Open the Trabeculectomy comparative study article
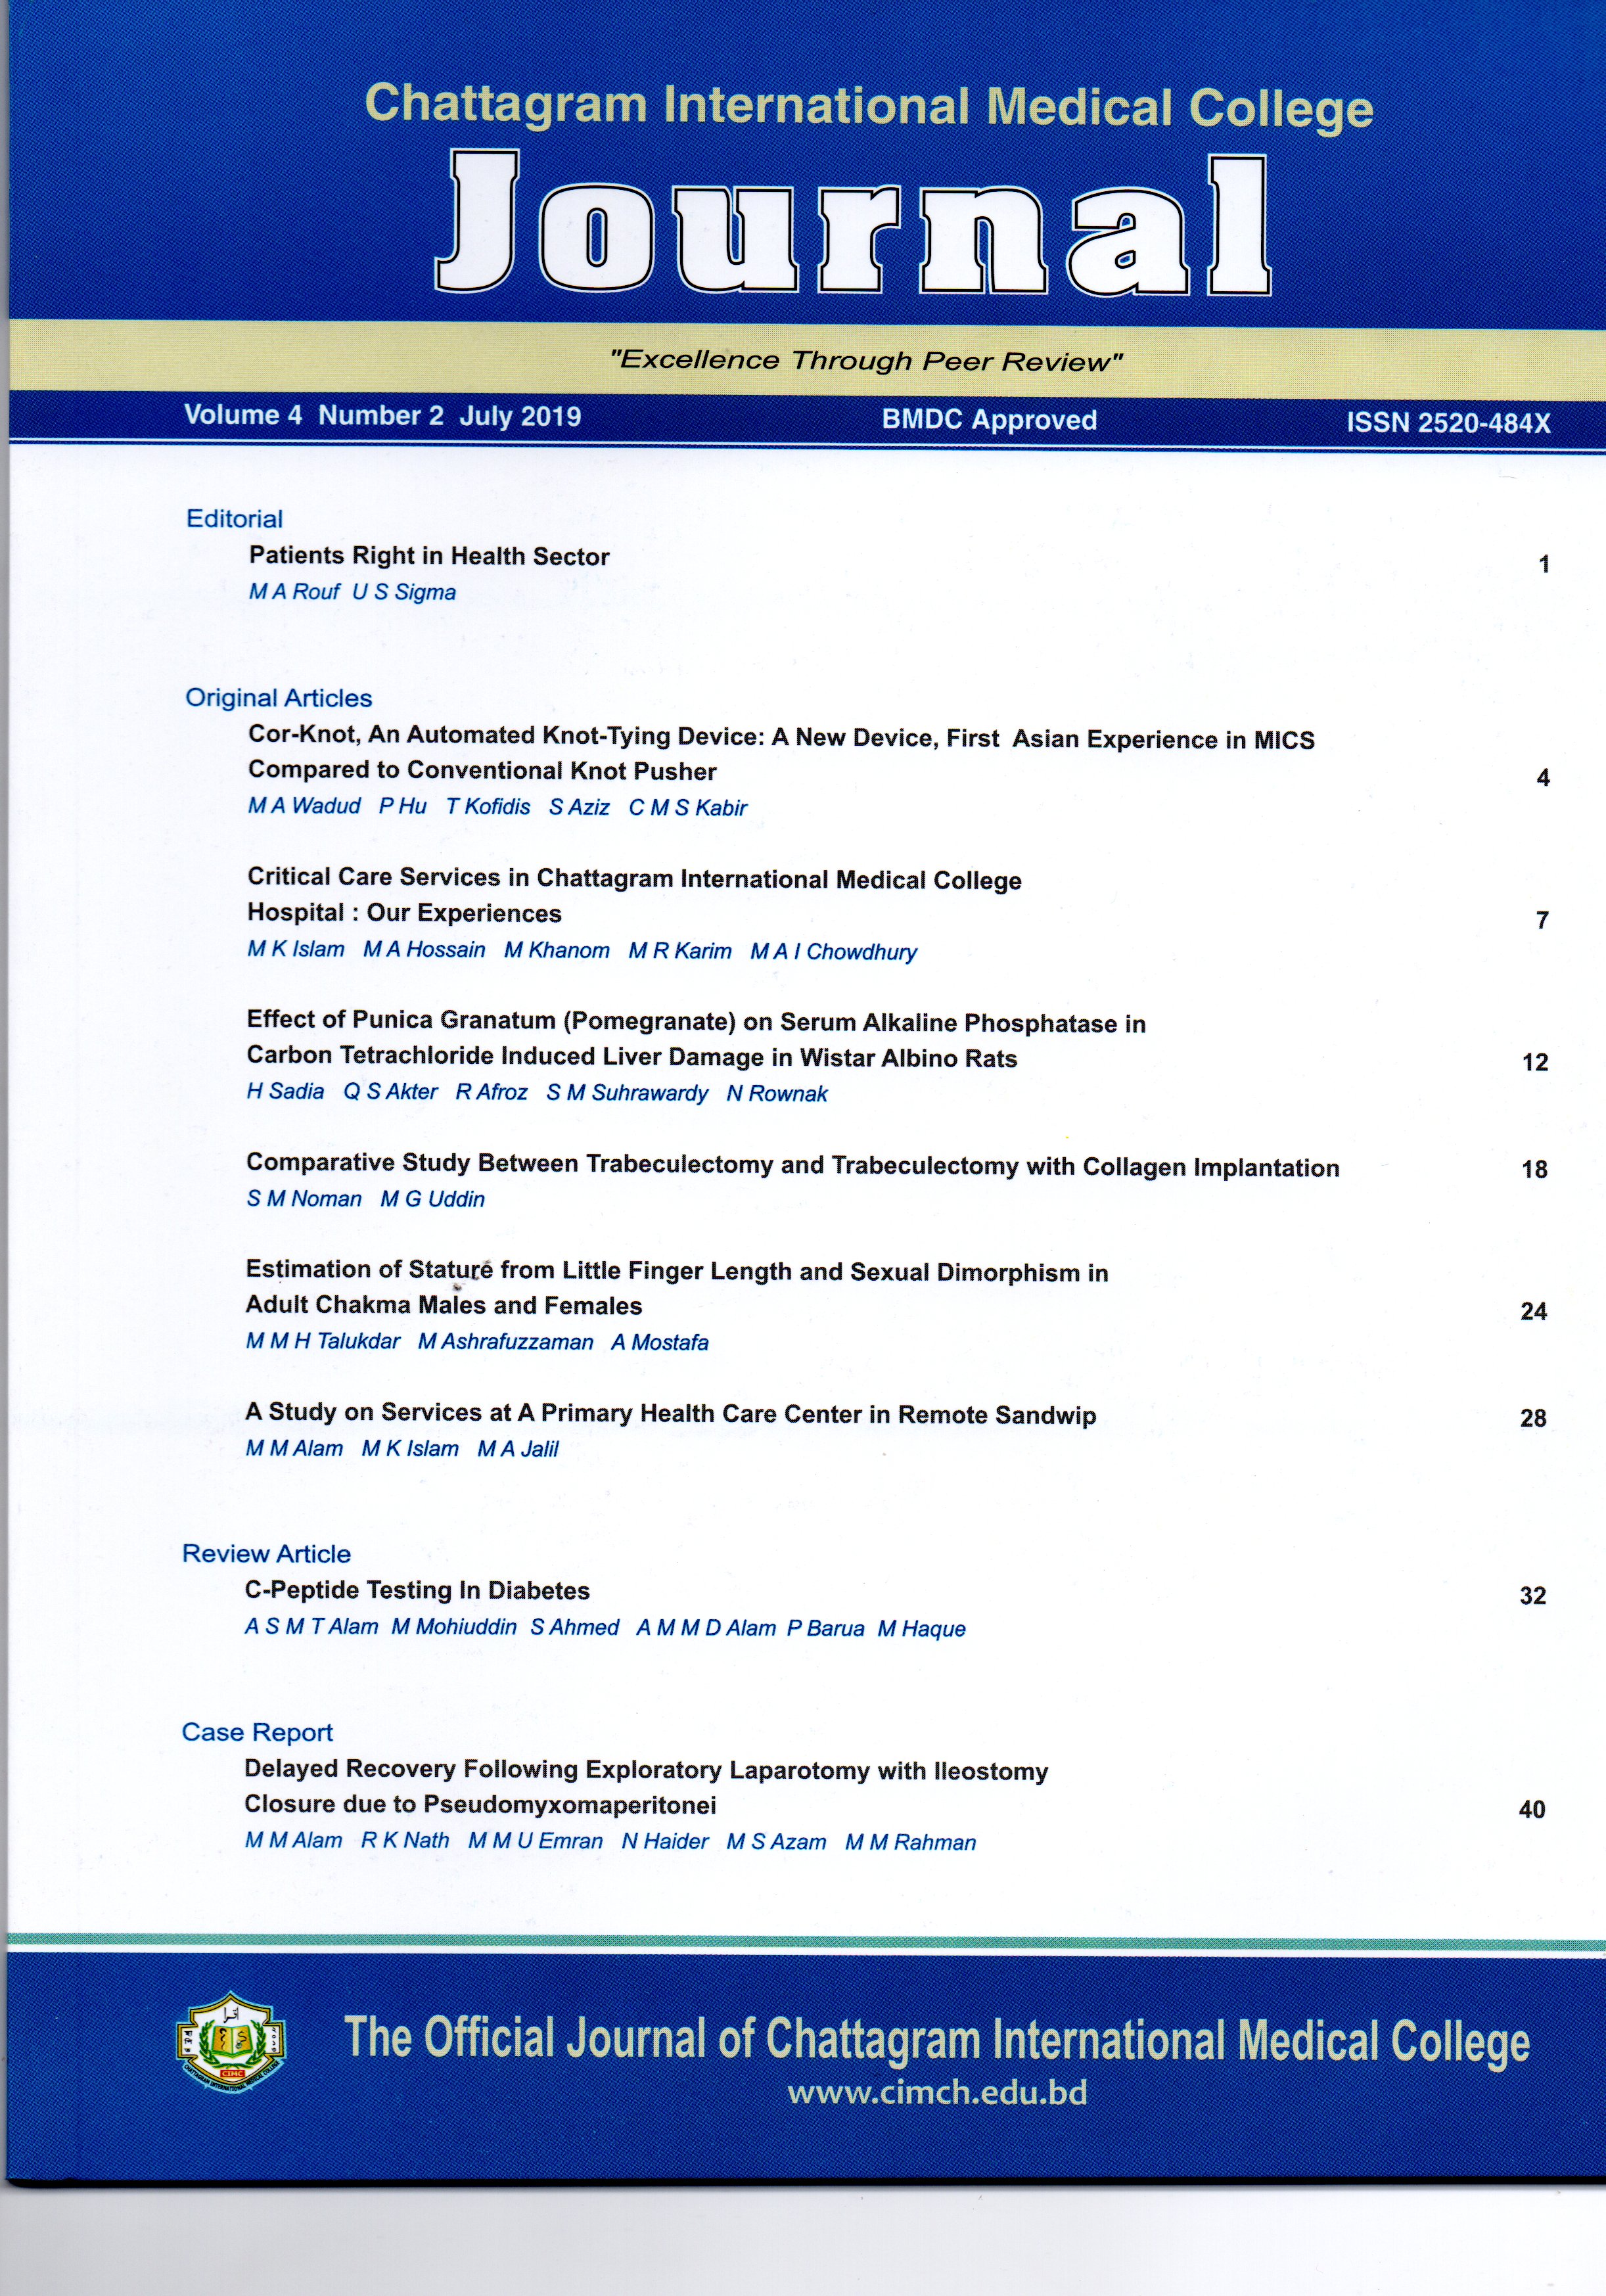1606x2296 pixels. 792,1165
